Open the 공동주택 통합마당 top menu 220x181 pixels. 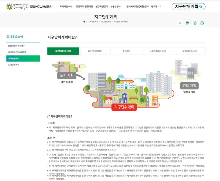tap(86, 6)
